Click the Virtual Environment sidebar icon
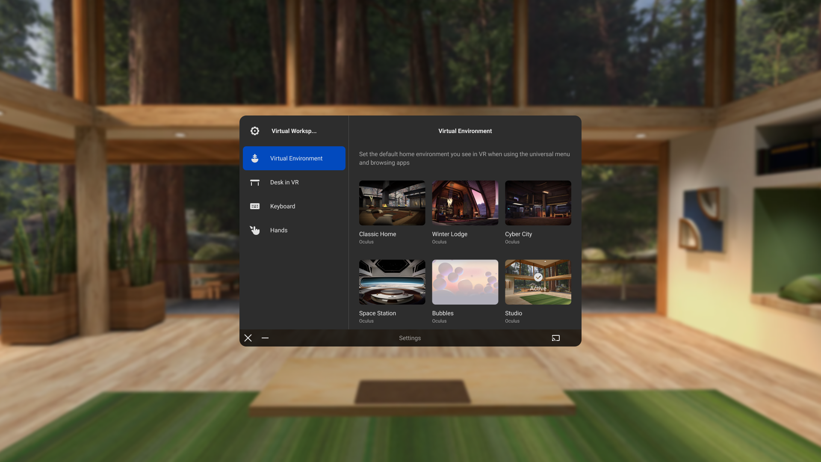 click(255, 158)
